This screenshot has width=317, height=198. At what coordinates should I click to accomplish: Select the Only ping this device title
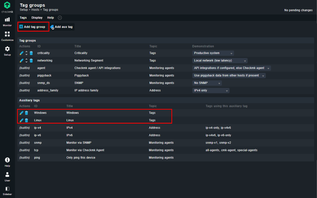[x=81, y=158]
